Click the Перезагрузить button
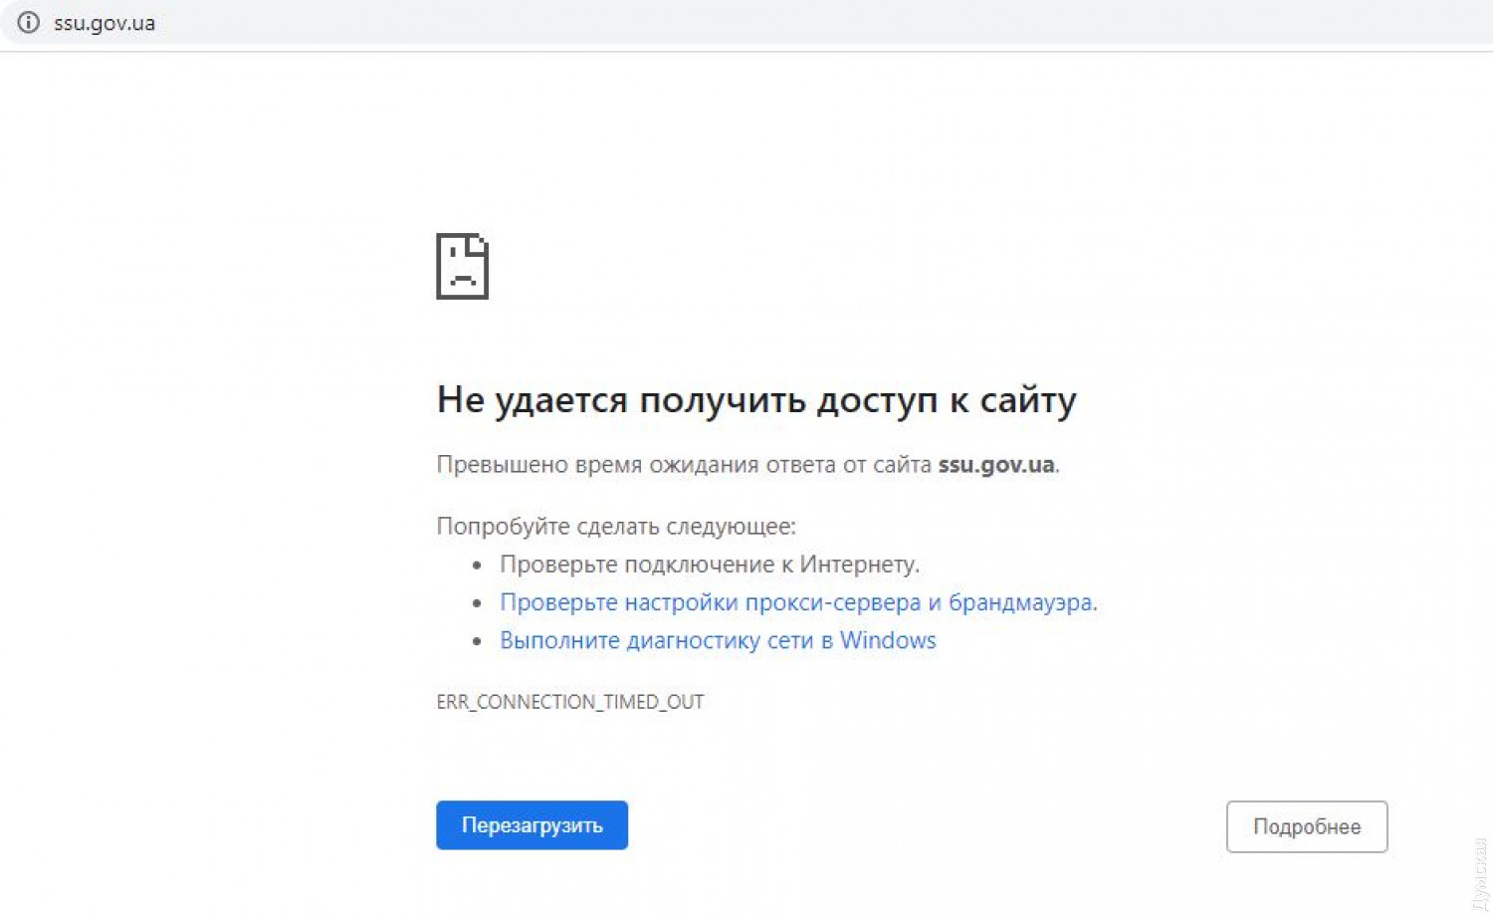This screenshot has width=1493, height=918. tap(532, 825)
